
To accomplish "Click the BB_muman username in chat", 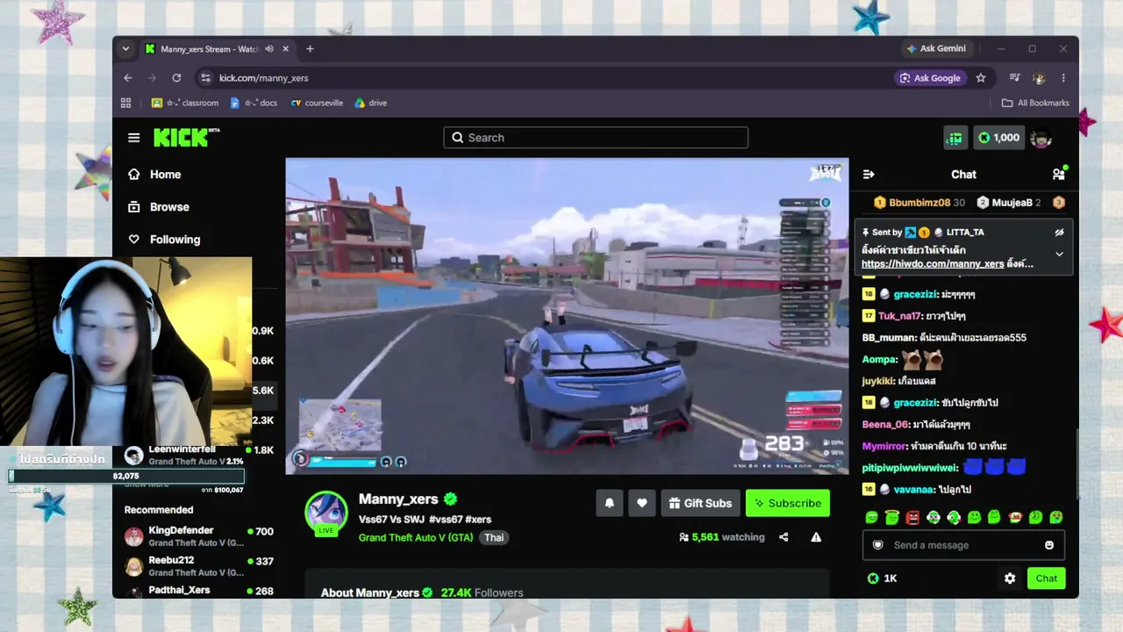I will click(x=888, y=338).
